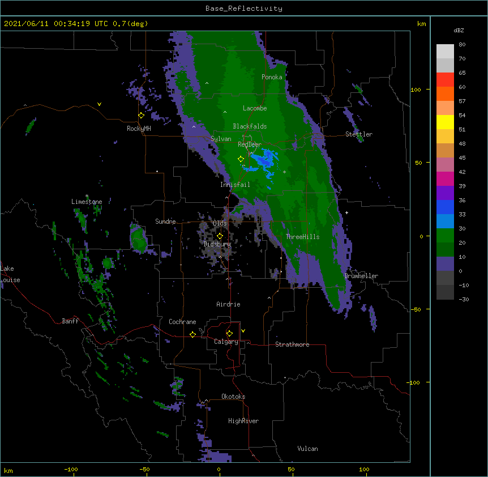Click the RedDeer city label
Screen dimensions: 488x477
250,144
